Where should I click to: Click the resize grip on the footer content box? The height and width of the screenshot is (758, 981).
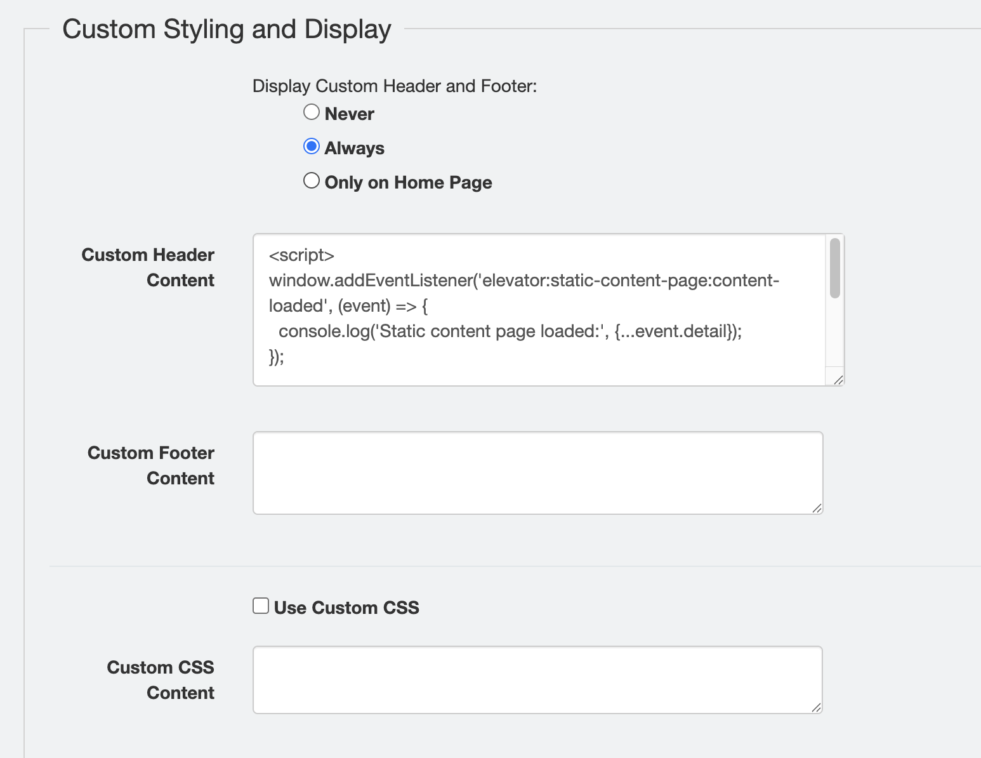(x=818, y=508)
